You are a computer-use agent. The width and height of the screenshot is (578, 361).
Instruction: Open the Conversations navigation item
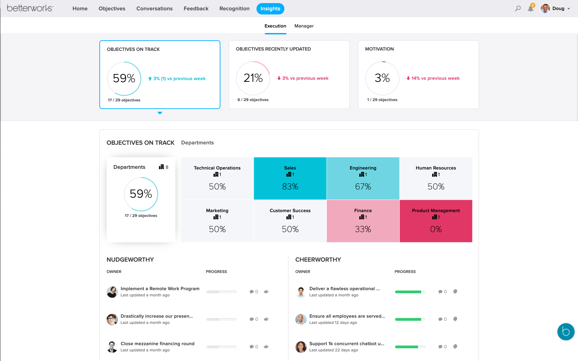[x=154, y=9]
